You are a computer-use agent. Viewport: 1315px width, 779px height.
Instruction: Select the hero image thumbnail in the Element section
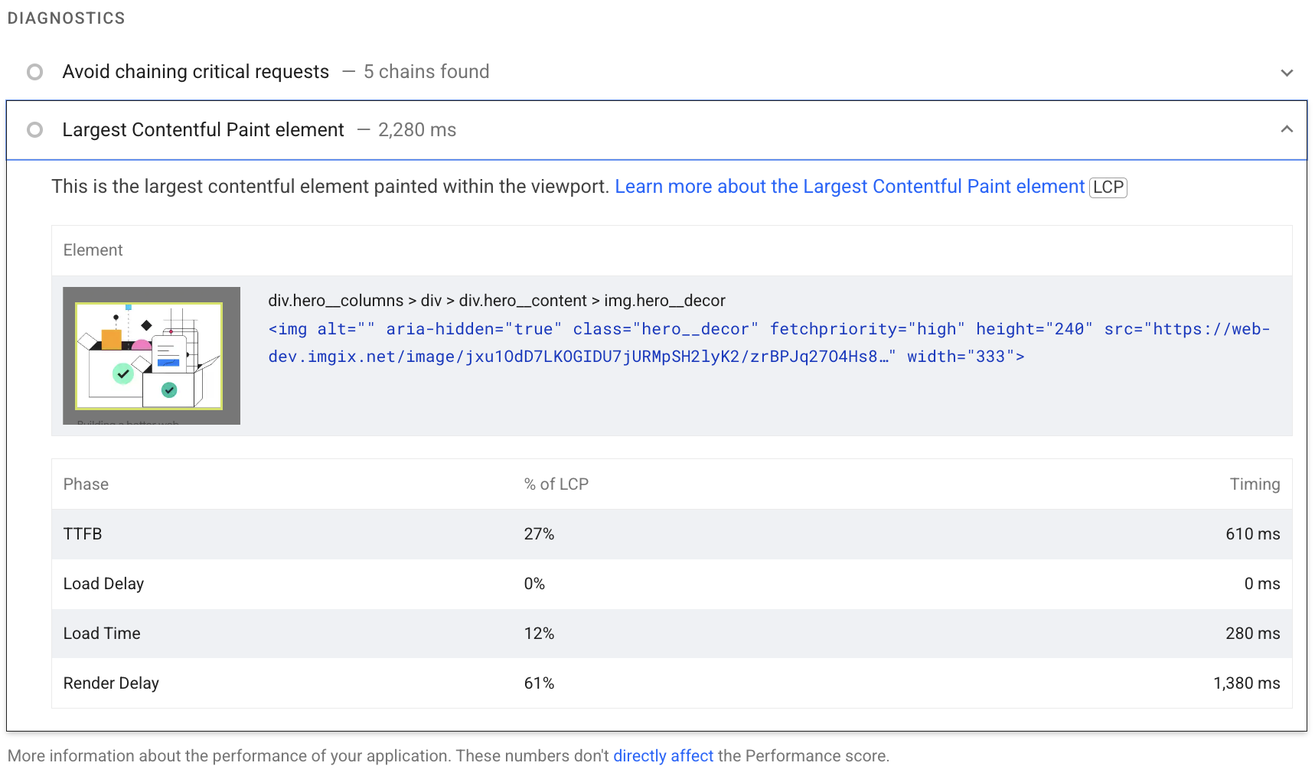point(151,355)
